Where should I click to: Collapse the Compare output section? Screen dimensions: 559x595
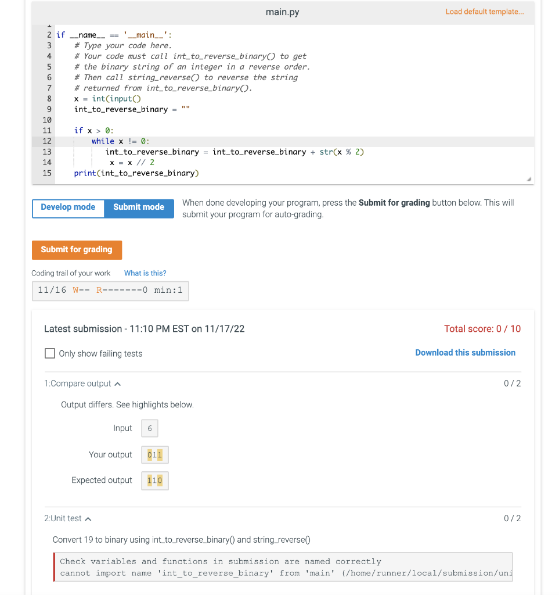pyautogui.click(x=116, y=383)
